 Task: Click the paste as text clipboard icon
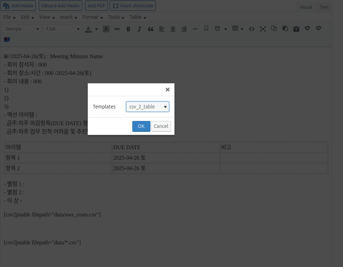pos(296,29)
